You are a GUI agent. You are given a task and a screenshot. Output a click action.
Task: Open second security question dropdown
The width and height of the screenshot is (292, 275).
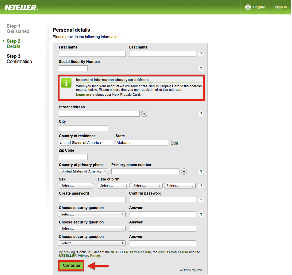pos(92,229)
